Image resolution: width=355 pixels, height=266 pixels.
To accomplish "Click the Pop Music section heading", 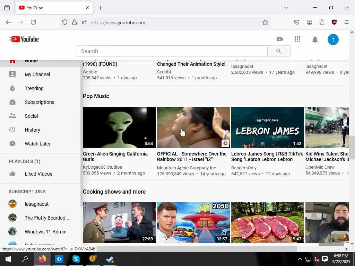I will click(x=96, y=96).
